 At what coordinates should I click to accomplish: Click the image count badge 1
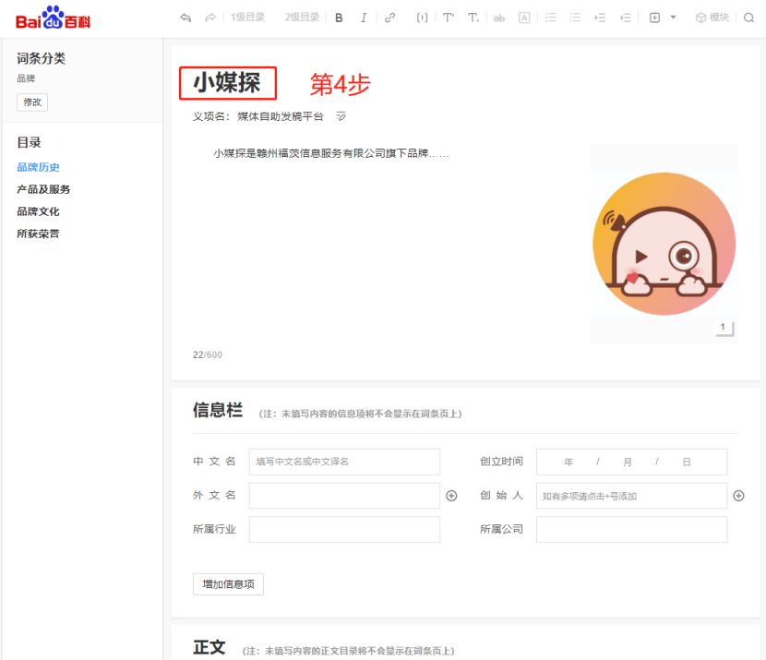[x=724, y=328]
